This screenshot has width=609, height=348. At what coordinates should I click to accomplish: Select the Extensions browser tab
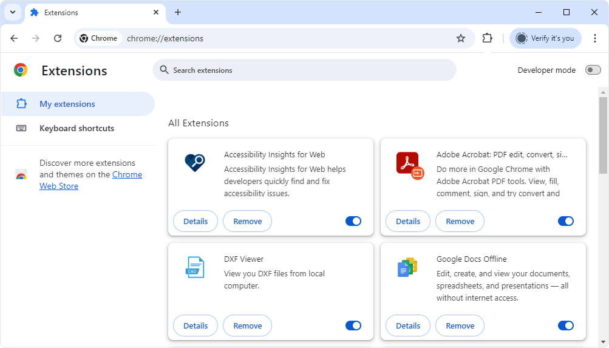pyautogui.click(x=95, y=12)
